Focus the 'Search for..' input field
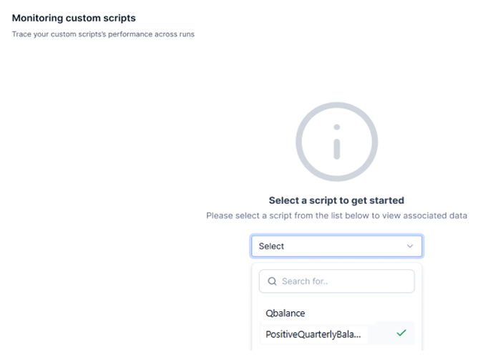493x355 pixels. pyautogui.click(x=343, y=281)
